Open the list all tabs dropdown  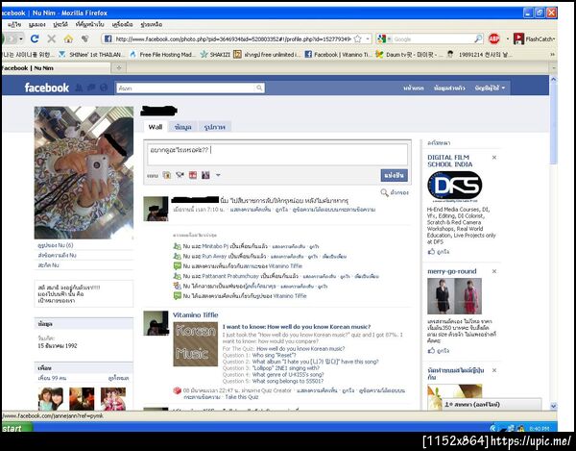553,67
